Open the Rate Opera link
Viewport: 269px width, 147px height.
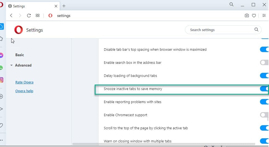pos(24,82)
